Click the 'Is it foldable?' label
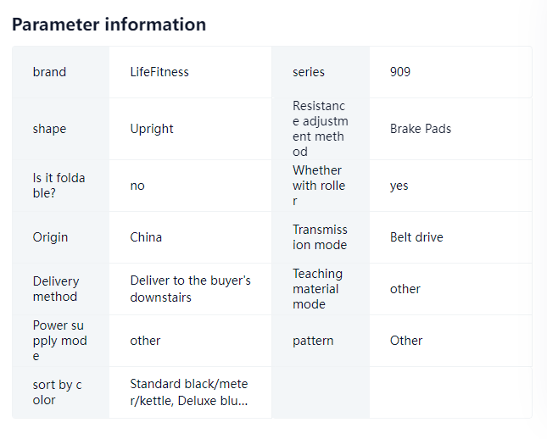 59,186
